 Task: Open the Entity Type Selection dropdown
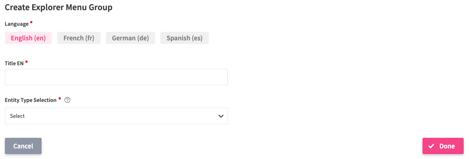(116, 116)
